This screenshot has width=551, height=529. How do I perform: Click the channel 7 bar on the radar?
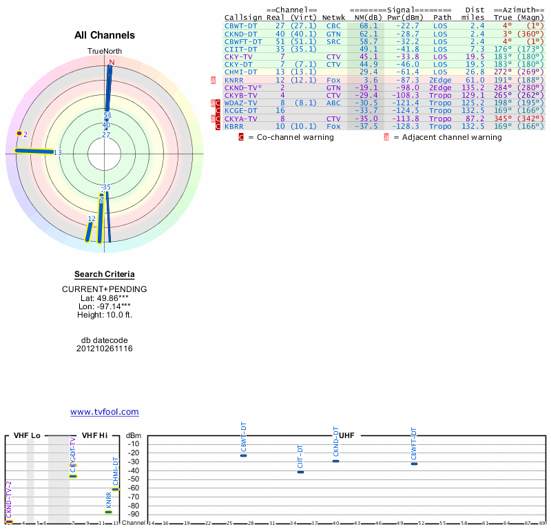[101, 218]
